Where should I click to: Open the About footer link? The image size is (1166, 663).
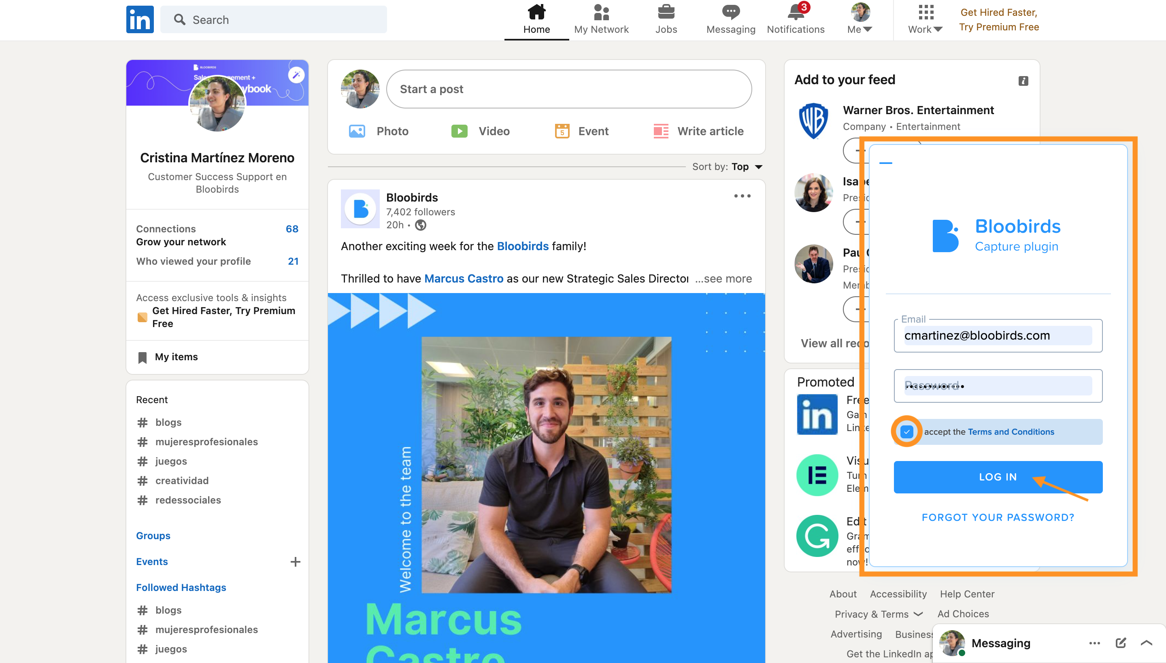coord(843,594)
